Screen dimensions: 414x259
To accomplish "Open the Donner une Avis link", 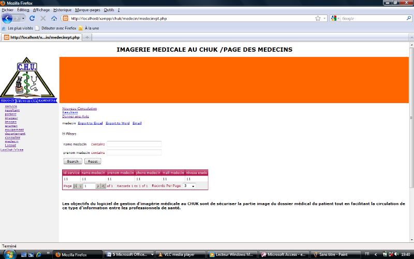I will click(76, 116).
